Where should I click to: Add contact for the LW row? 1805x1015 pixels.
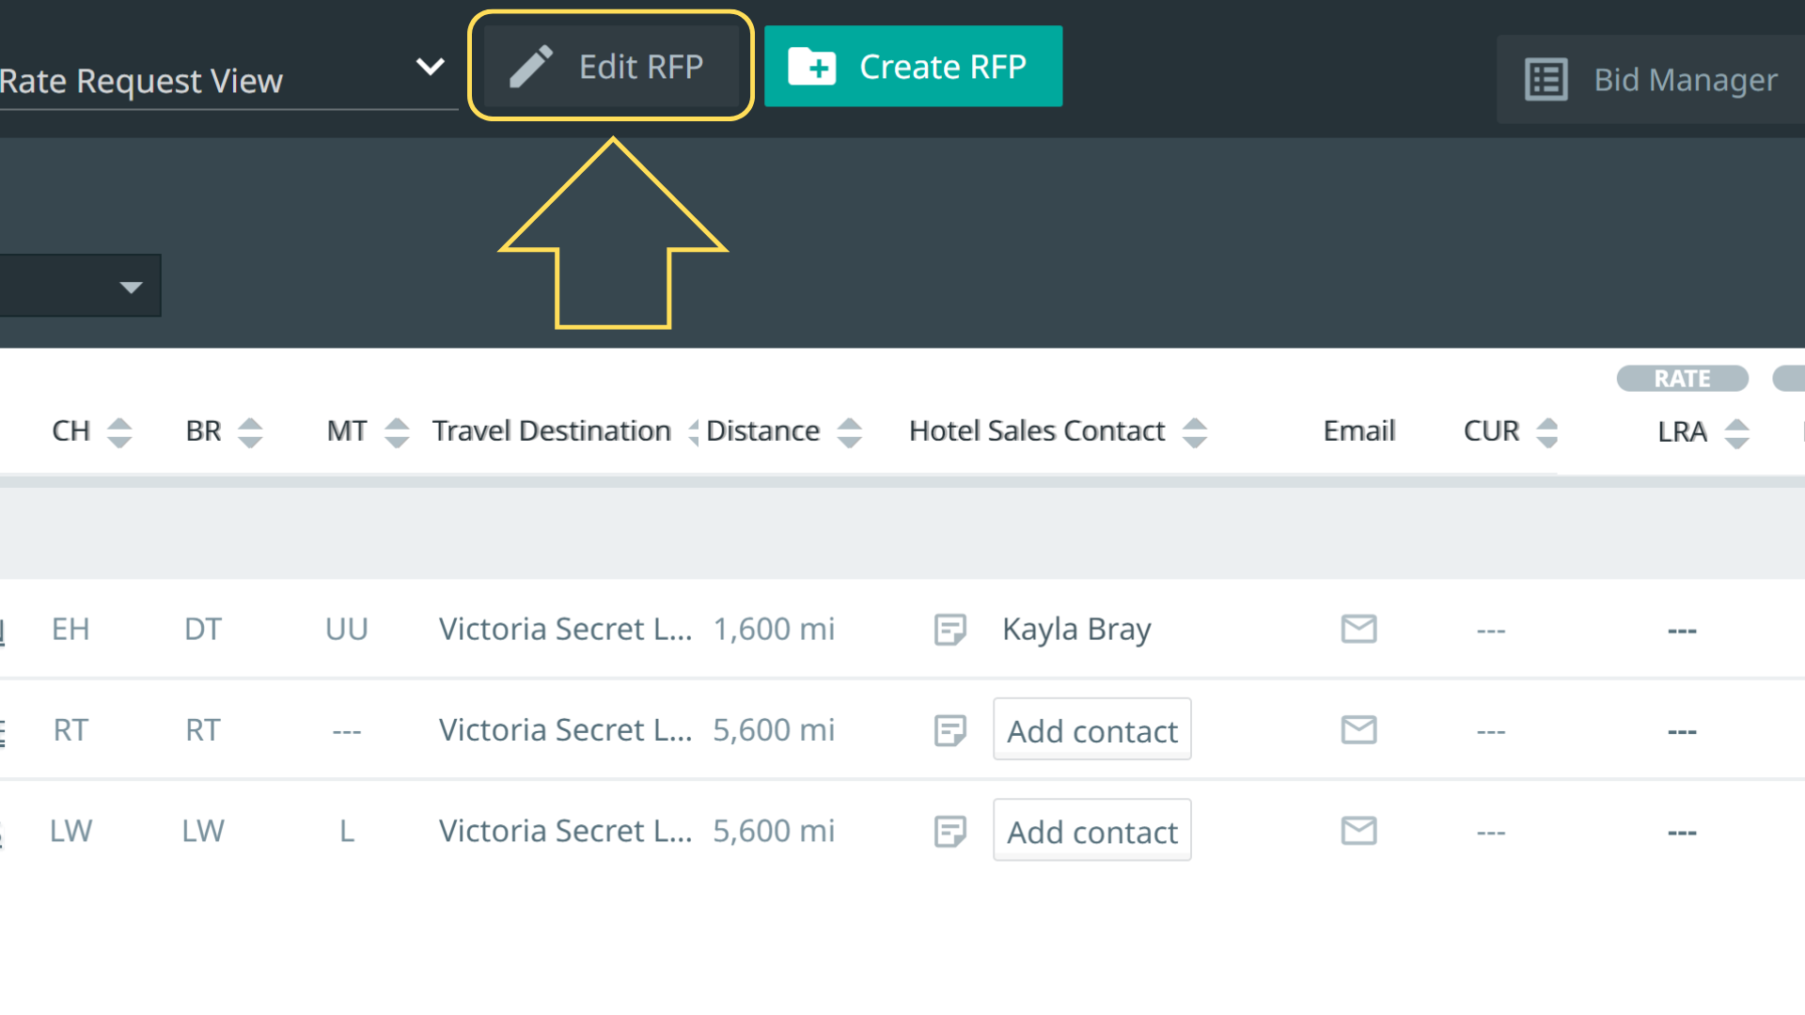click(x=1091, y=831)
